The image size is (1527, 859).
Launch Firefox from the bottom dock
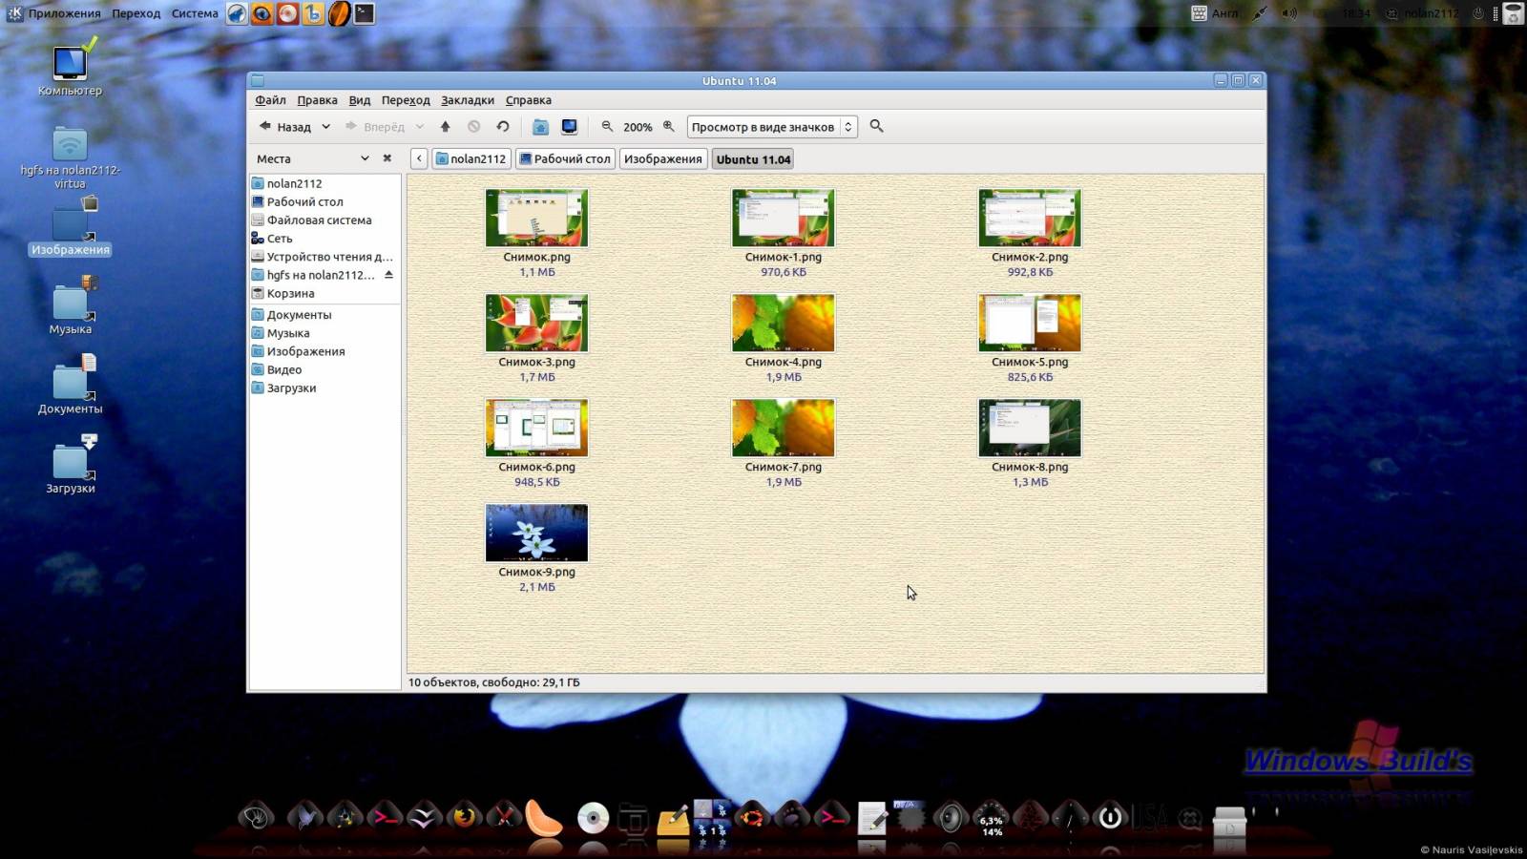tap(464, 817)
